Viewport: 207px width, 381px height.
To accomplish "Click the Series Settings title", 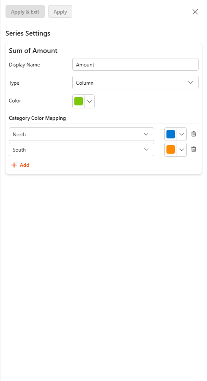I will [28, 33].
